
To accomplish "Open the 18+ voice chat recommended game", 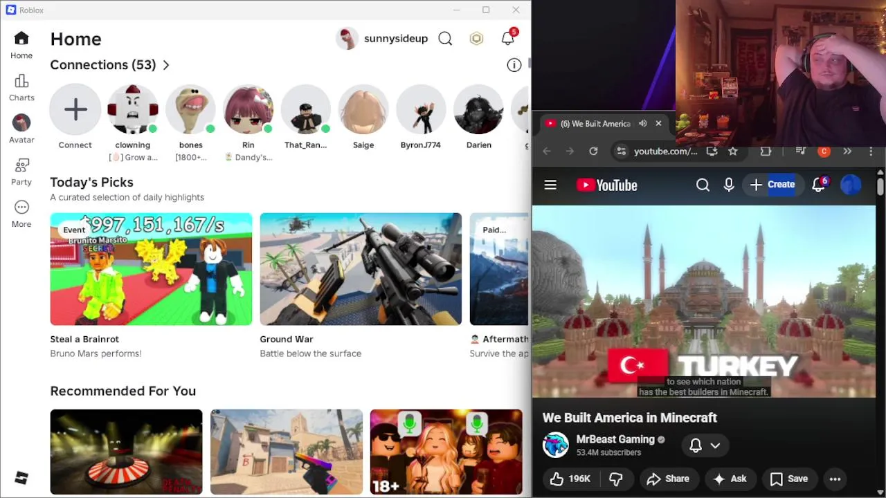I will click(x=446, y=452).
